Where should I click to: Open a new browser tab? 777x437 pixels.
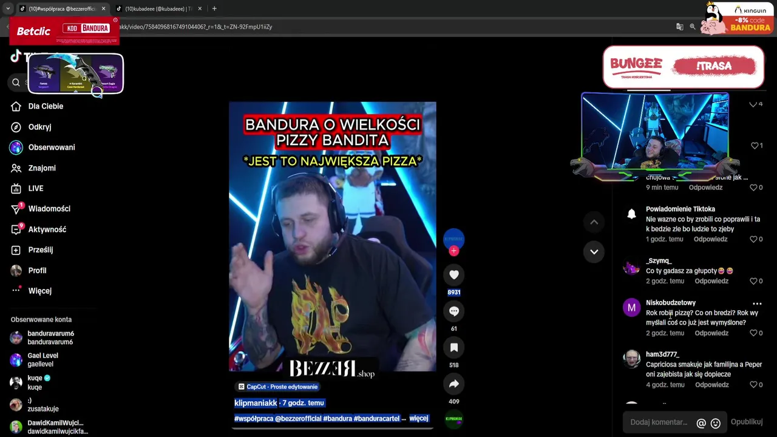click(x=214, y=8)
